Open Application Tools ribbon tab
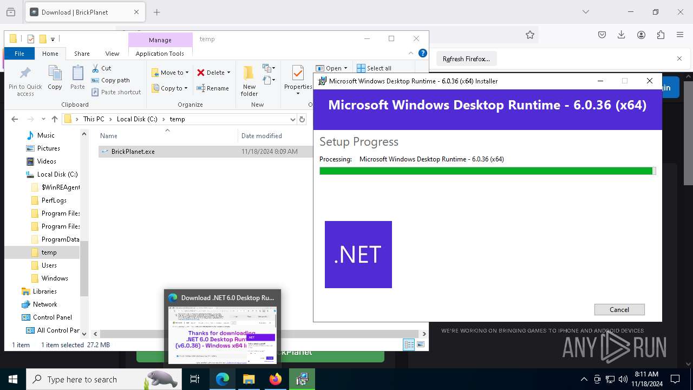Screen dimensions: 693x390 coord(160,54)
